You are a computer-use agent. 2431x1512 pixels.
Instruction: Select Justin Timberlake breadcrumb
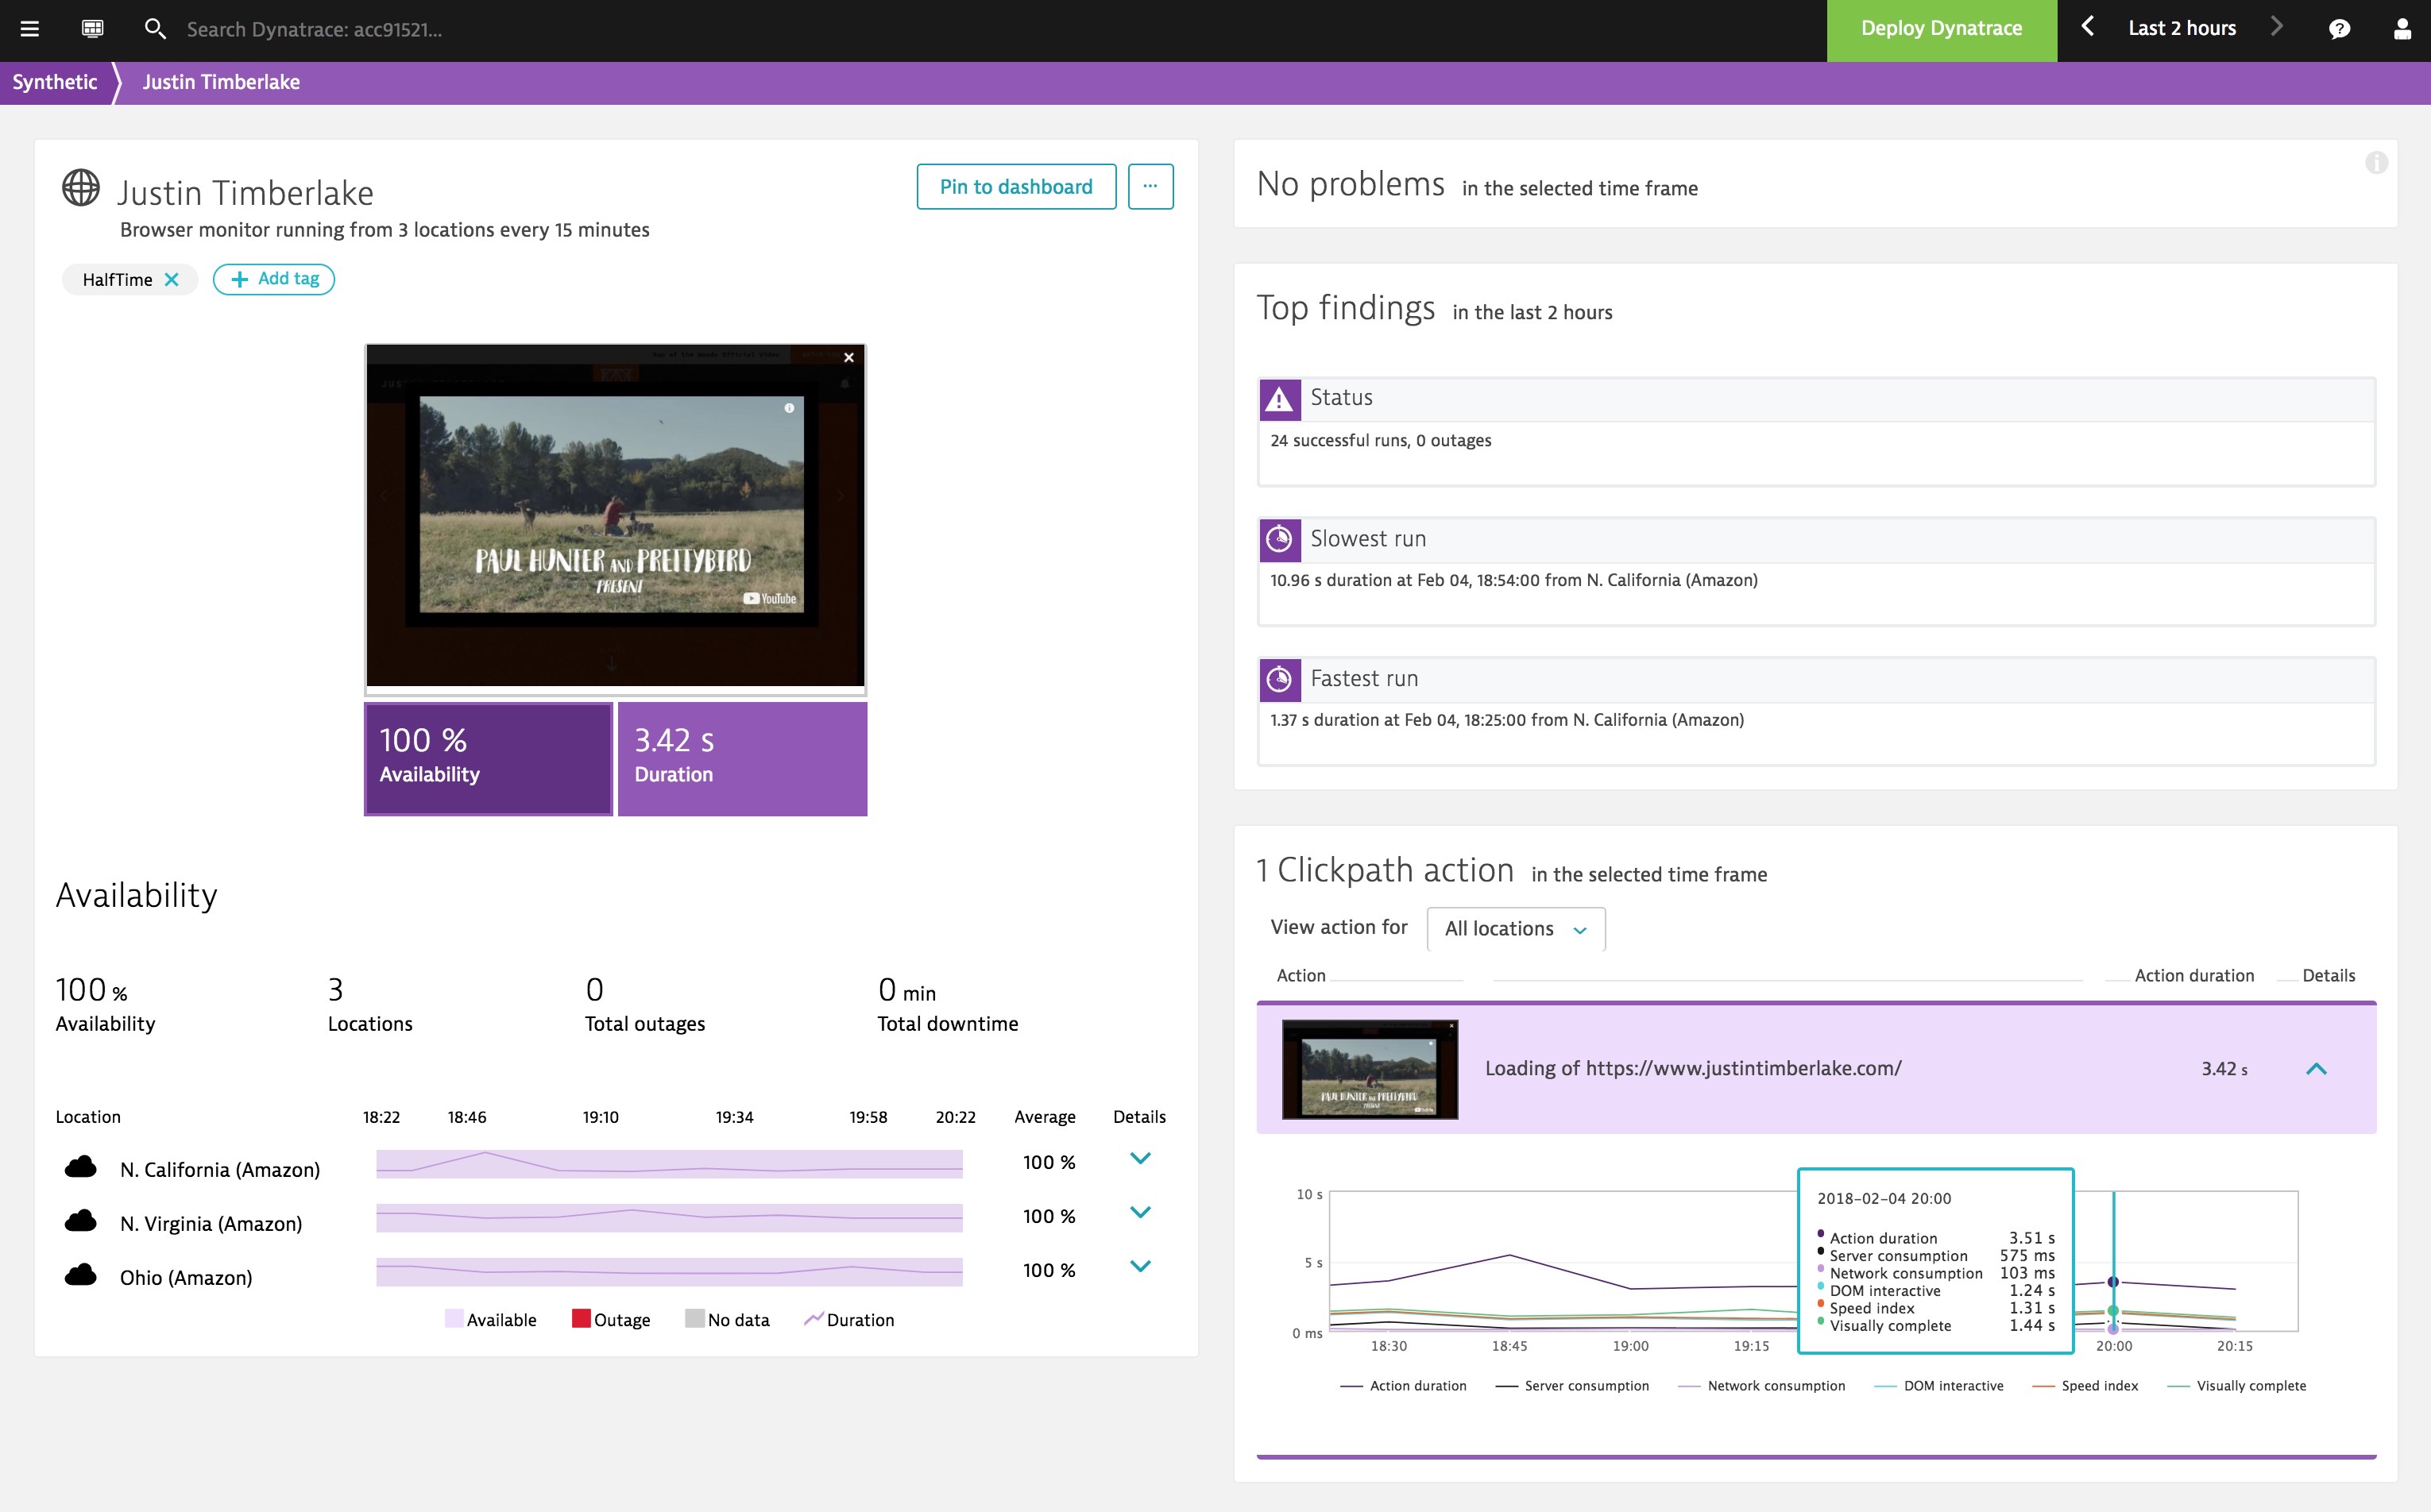coord(221,82)
